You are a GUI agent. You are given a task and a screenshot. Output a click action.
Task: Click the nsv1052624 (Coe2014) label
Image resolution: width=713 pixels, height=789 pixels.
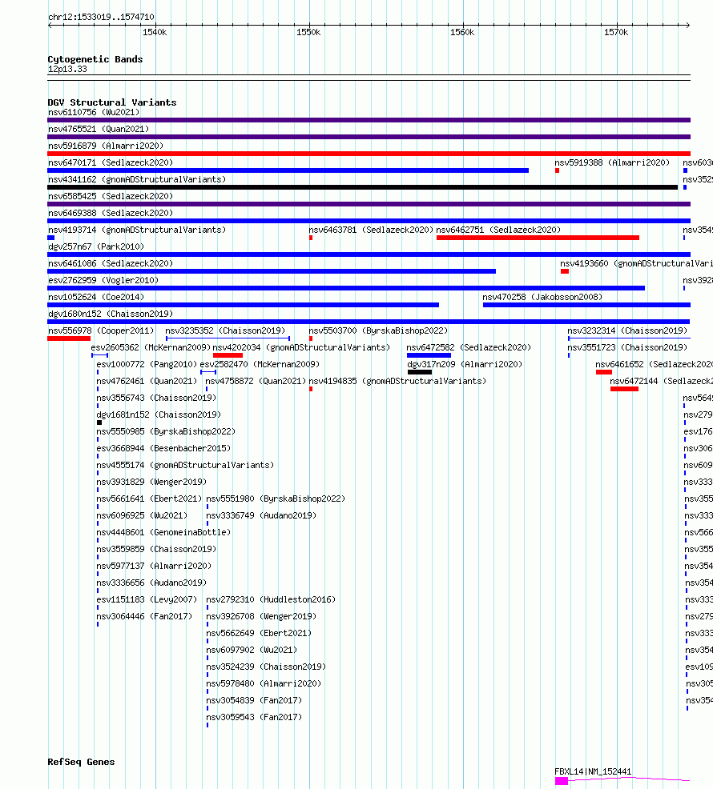(x=96, y=297)
